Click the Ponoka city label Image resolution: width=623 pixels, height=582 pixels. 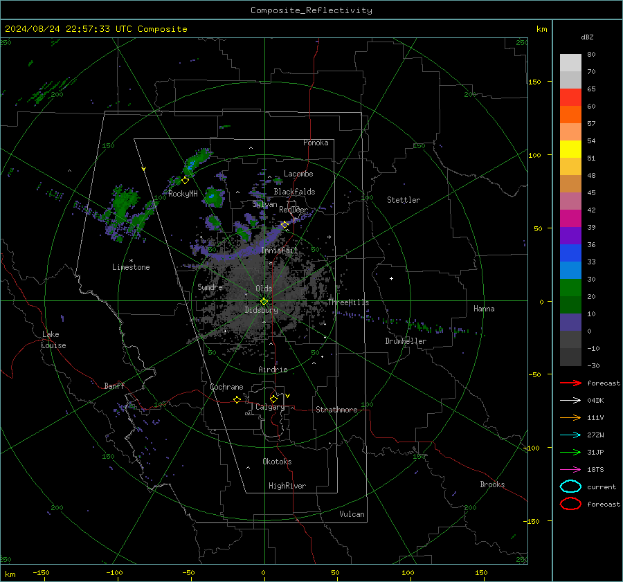(316, 143)
